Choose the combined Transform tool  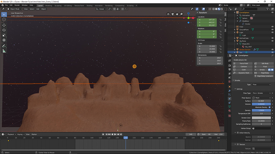pyautogui.click(x=4, y=40)
